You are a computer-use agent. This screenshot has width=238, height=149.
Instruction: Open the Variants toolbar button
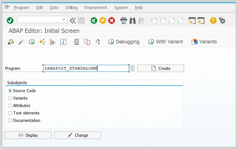204,42
